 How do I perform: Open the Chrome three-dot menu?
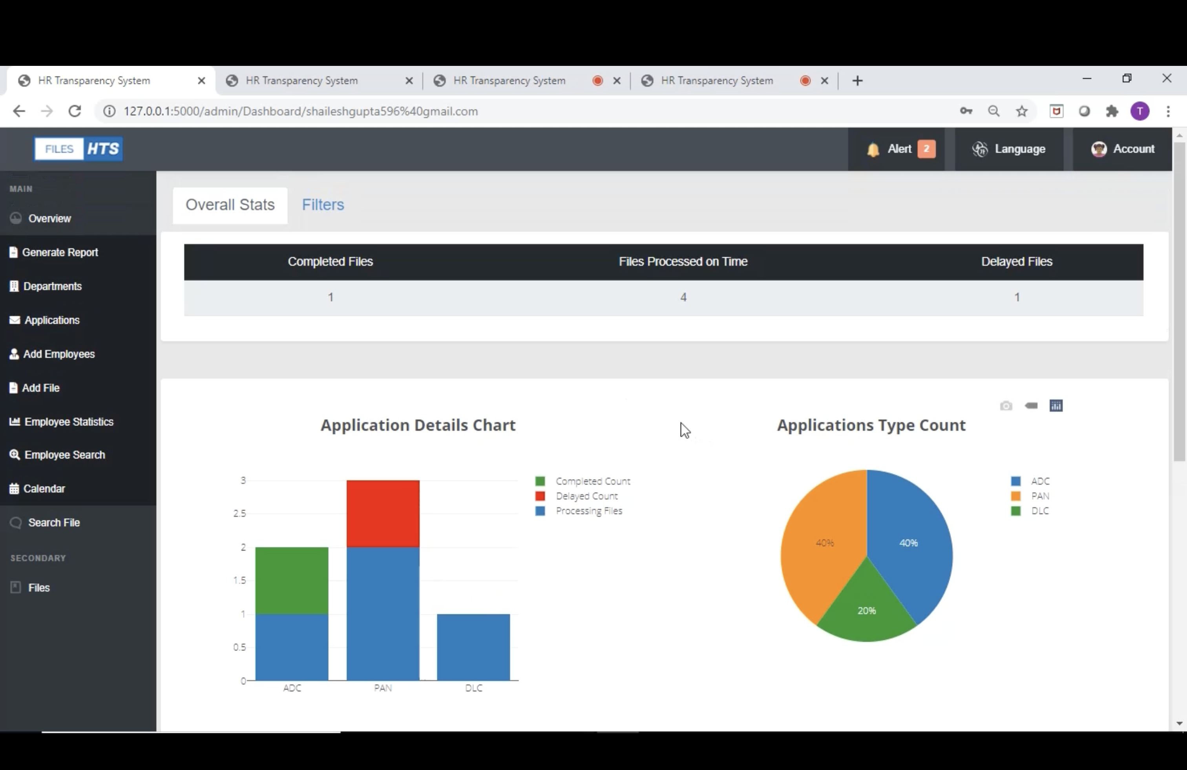(x=1168, y=111)
